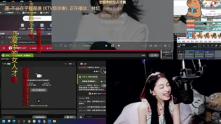
Task: Select the Paint pencil tool in Studio One
Action: 212,45
